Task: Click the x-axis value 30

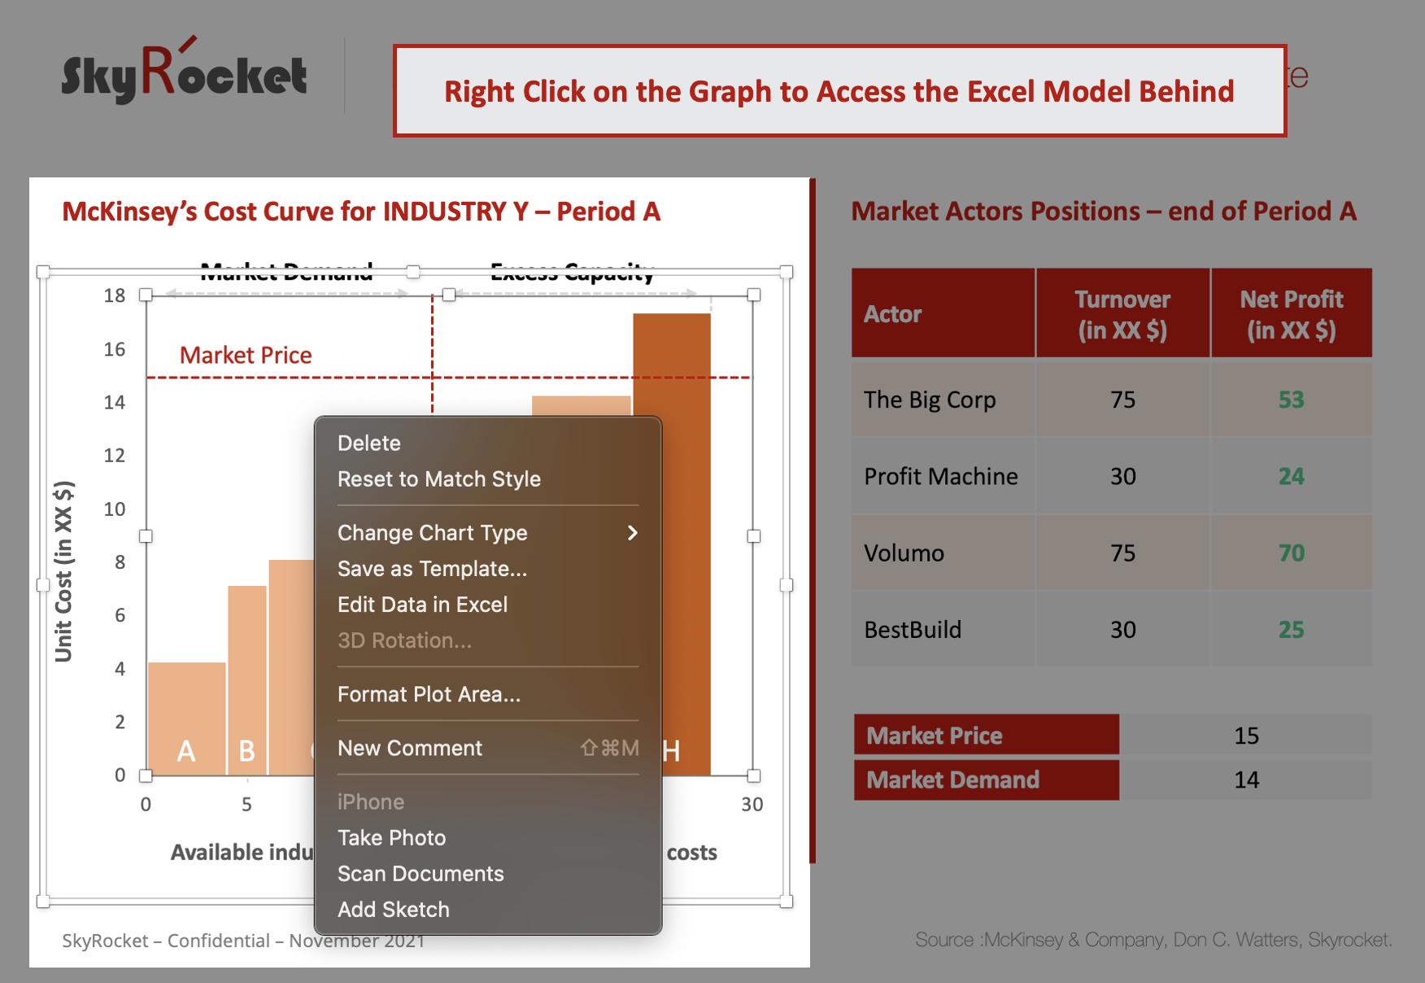Action: 752,805
